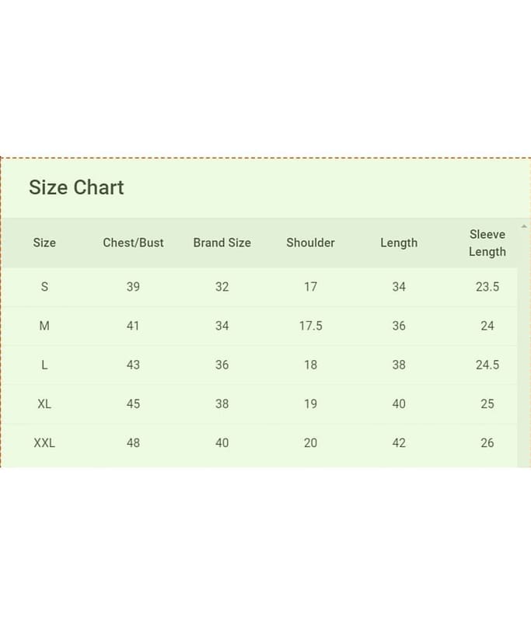Click the Length column header
The width and height of the screenshot is (531, 622).
coord(399,243)
